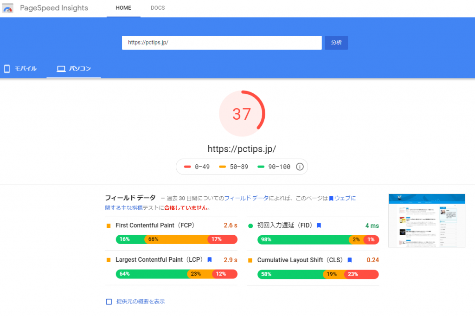
Task: Click the 合格していません status text
Action: [186, 208]
